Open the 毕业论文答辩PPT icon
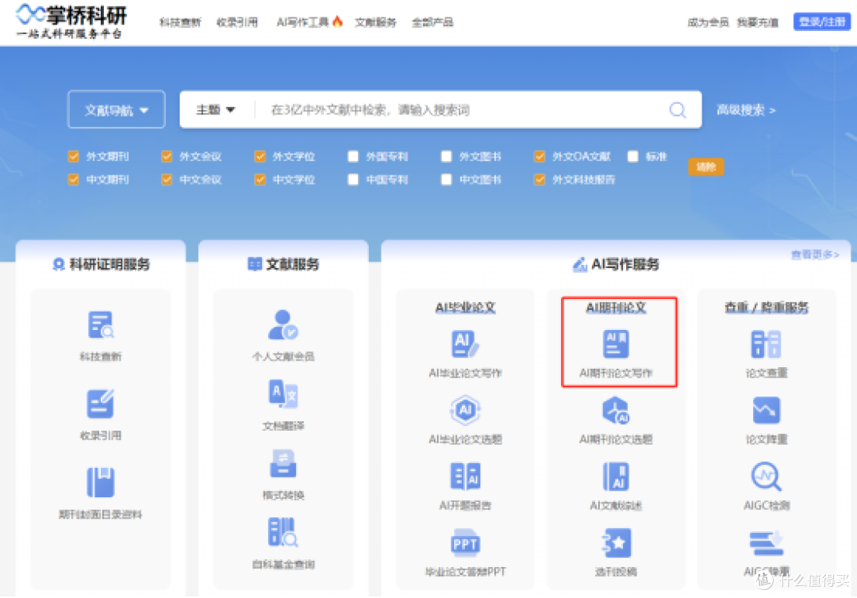 pyautogui.click(x=465, y=542)
